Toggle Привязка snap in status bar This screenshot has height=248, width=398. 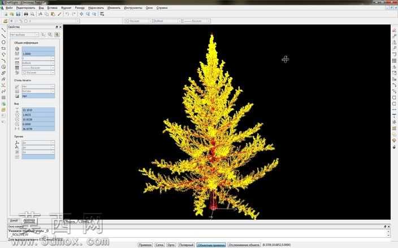point(145,245)
